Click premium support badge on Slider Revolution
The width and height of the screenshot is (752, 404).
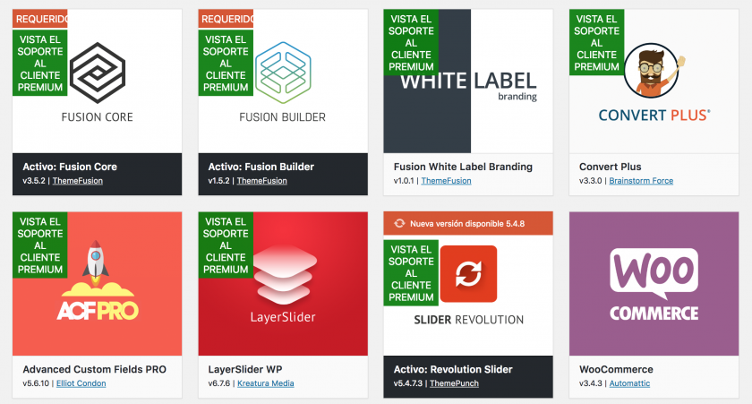[411, 273]
